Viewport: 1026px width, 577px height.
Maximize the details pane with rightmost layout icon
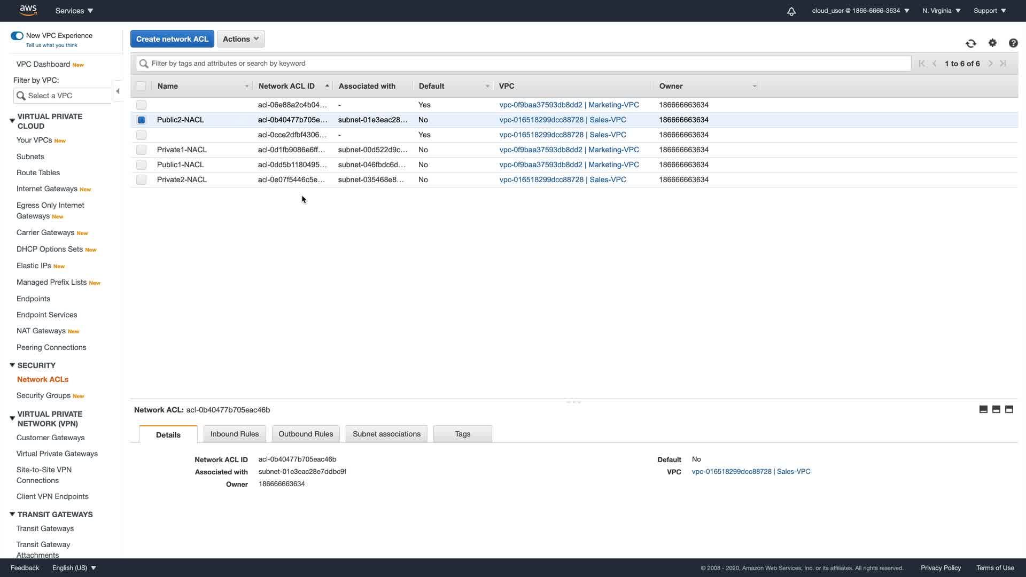click(1009, 409)
